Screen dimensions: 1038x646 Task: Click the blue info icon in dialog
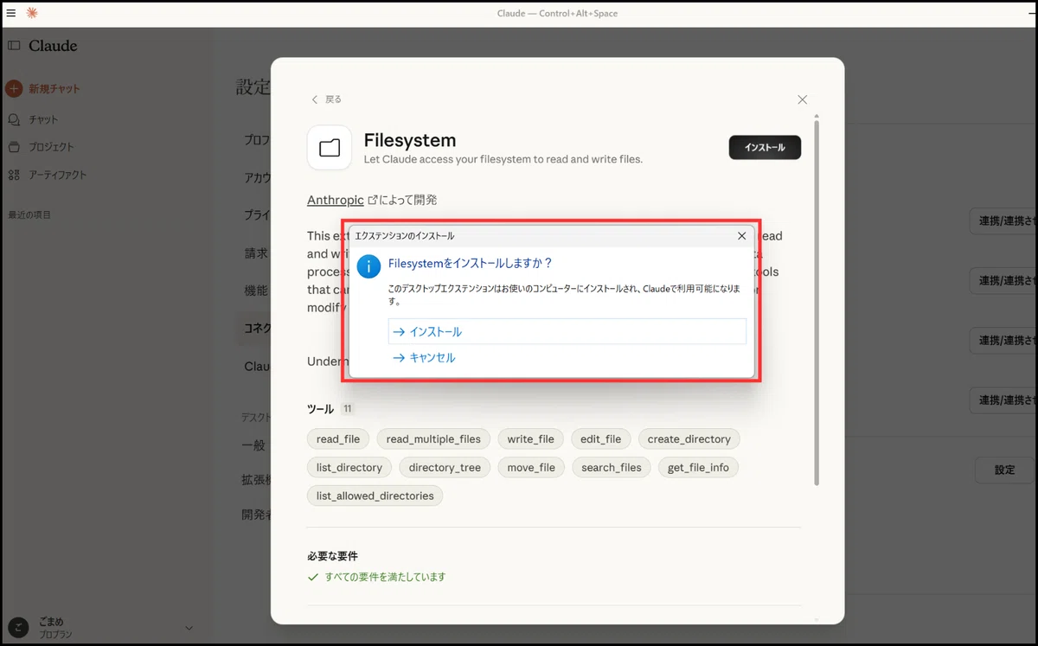368,266
